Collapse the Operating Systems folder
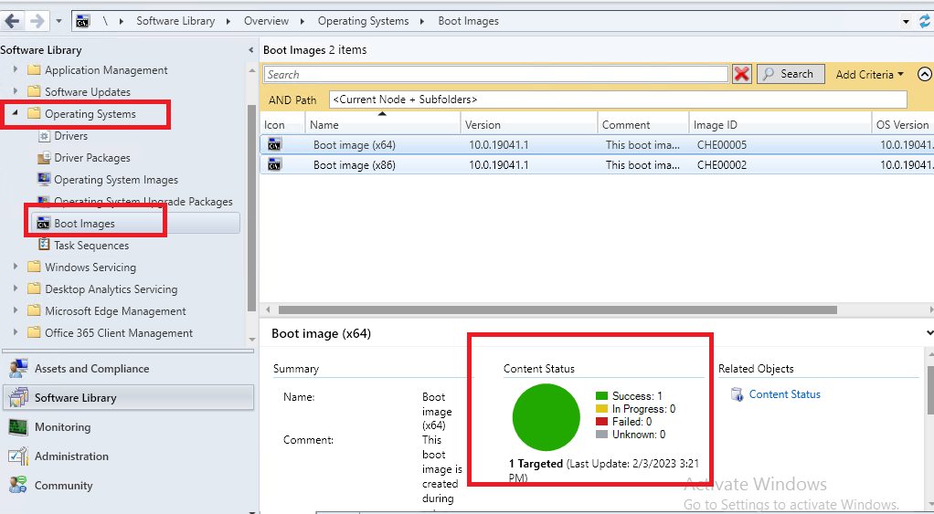 click(x=16, y=113)
